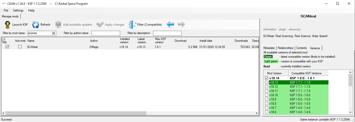Clear the mod name filter text

pyautogui.click(x=54, y=33)
